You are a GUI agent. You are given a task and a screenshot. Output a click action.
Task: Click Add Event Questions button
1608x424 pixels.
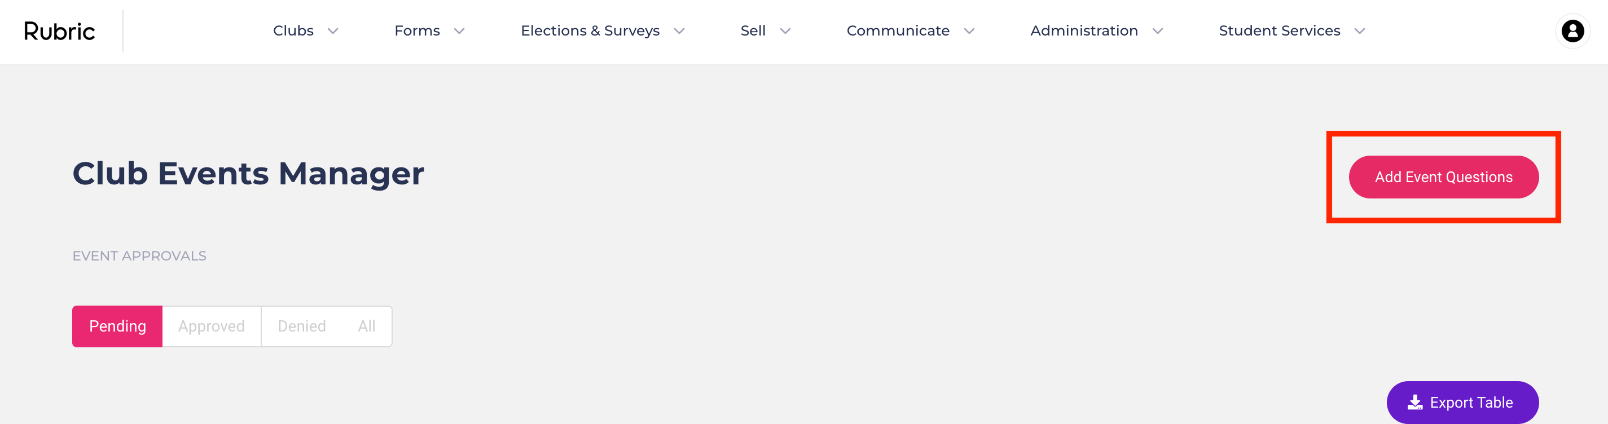1443,177
